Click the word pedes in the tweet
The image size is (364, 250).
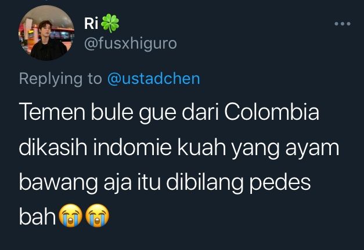point(280,183)
